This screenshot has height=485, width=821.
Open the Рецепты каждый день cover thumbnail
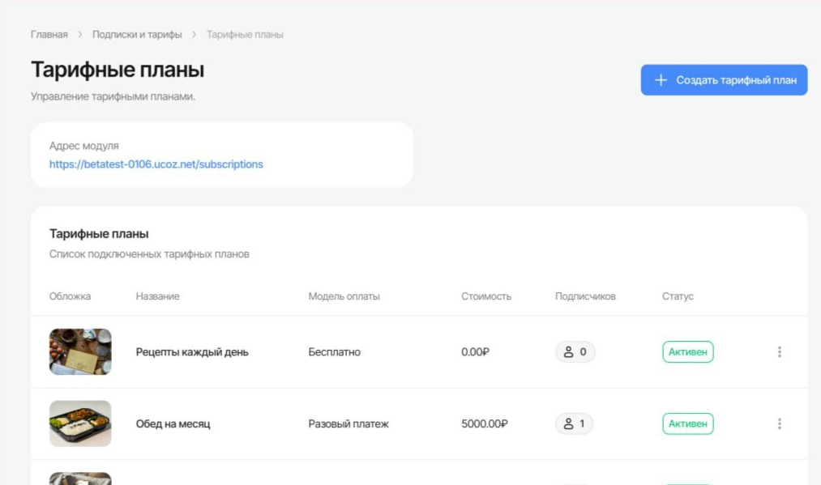[80, 351]
